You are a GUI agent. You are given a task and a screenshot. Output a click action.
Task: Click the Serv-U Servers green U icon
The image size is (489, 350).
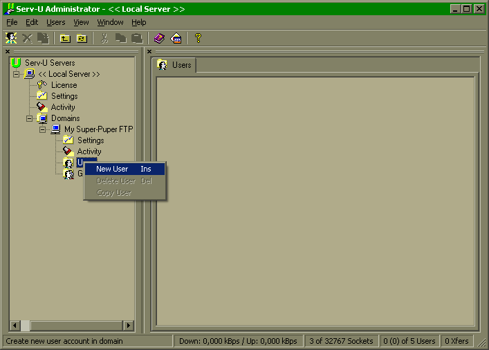coord(16,63)
